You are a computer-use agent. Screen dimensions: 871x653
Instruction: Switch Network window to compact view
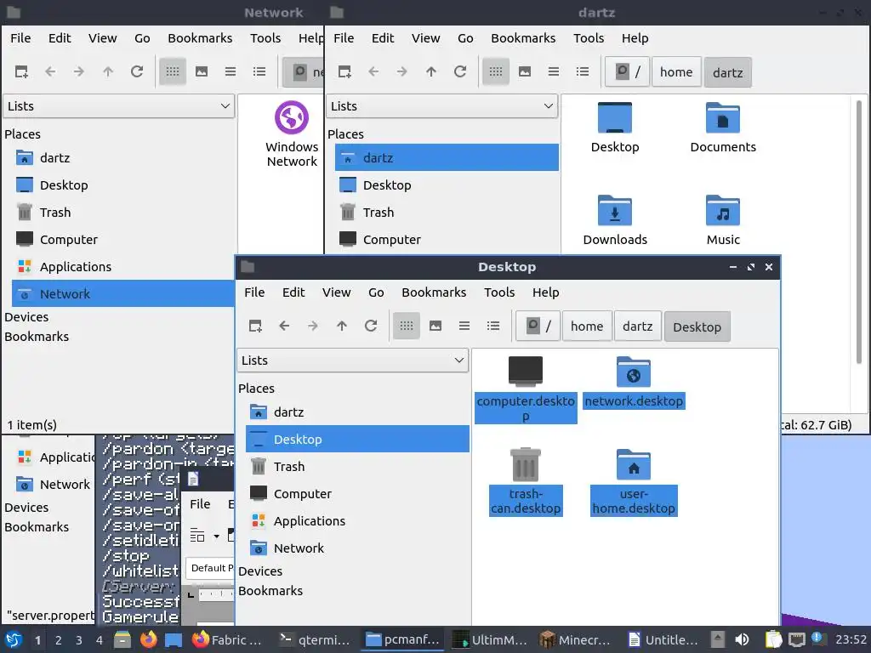(x=230, y=71)
